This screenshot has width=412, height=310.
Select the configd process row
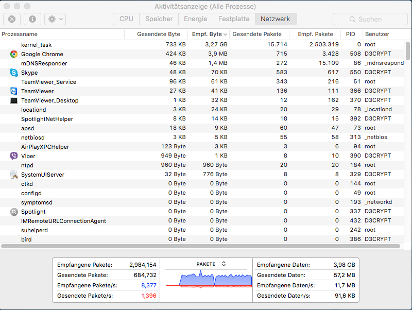click(x=202, y=193)
